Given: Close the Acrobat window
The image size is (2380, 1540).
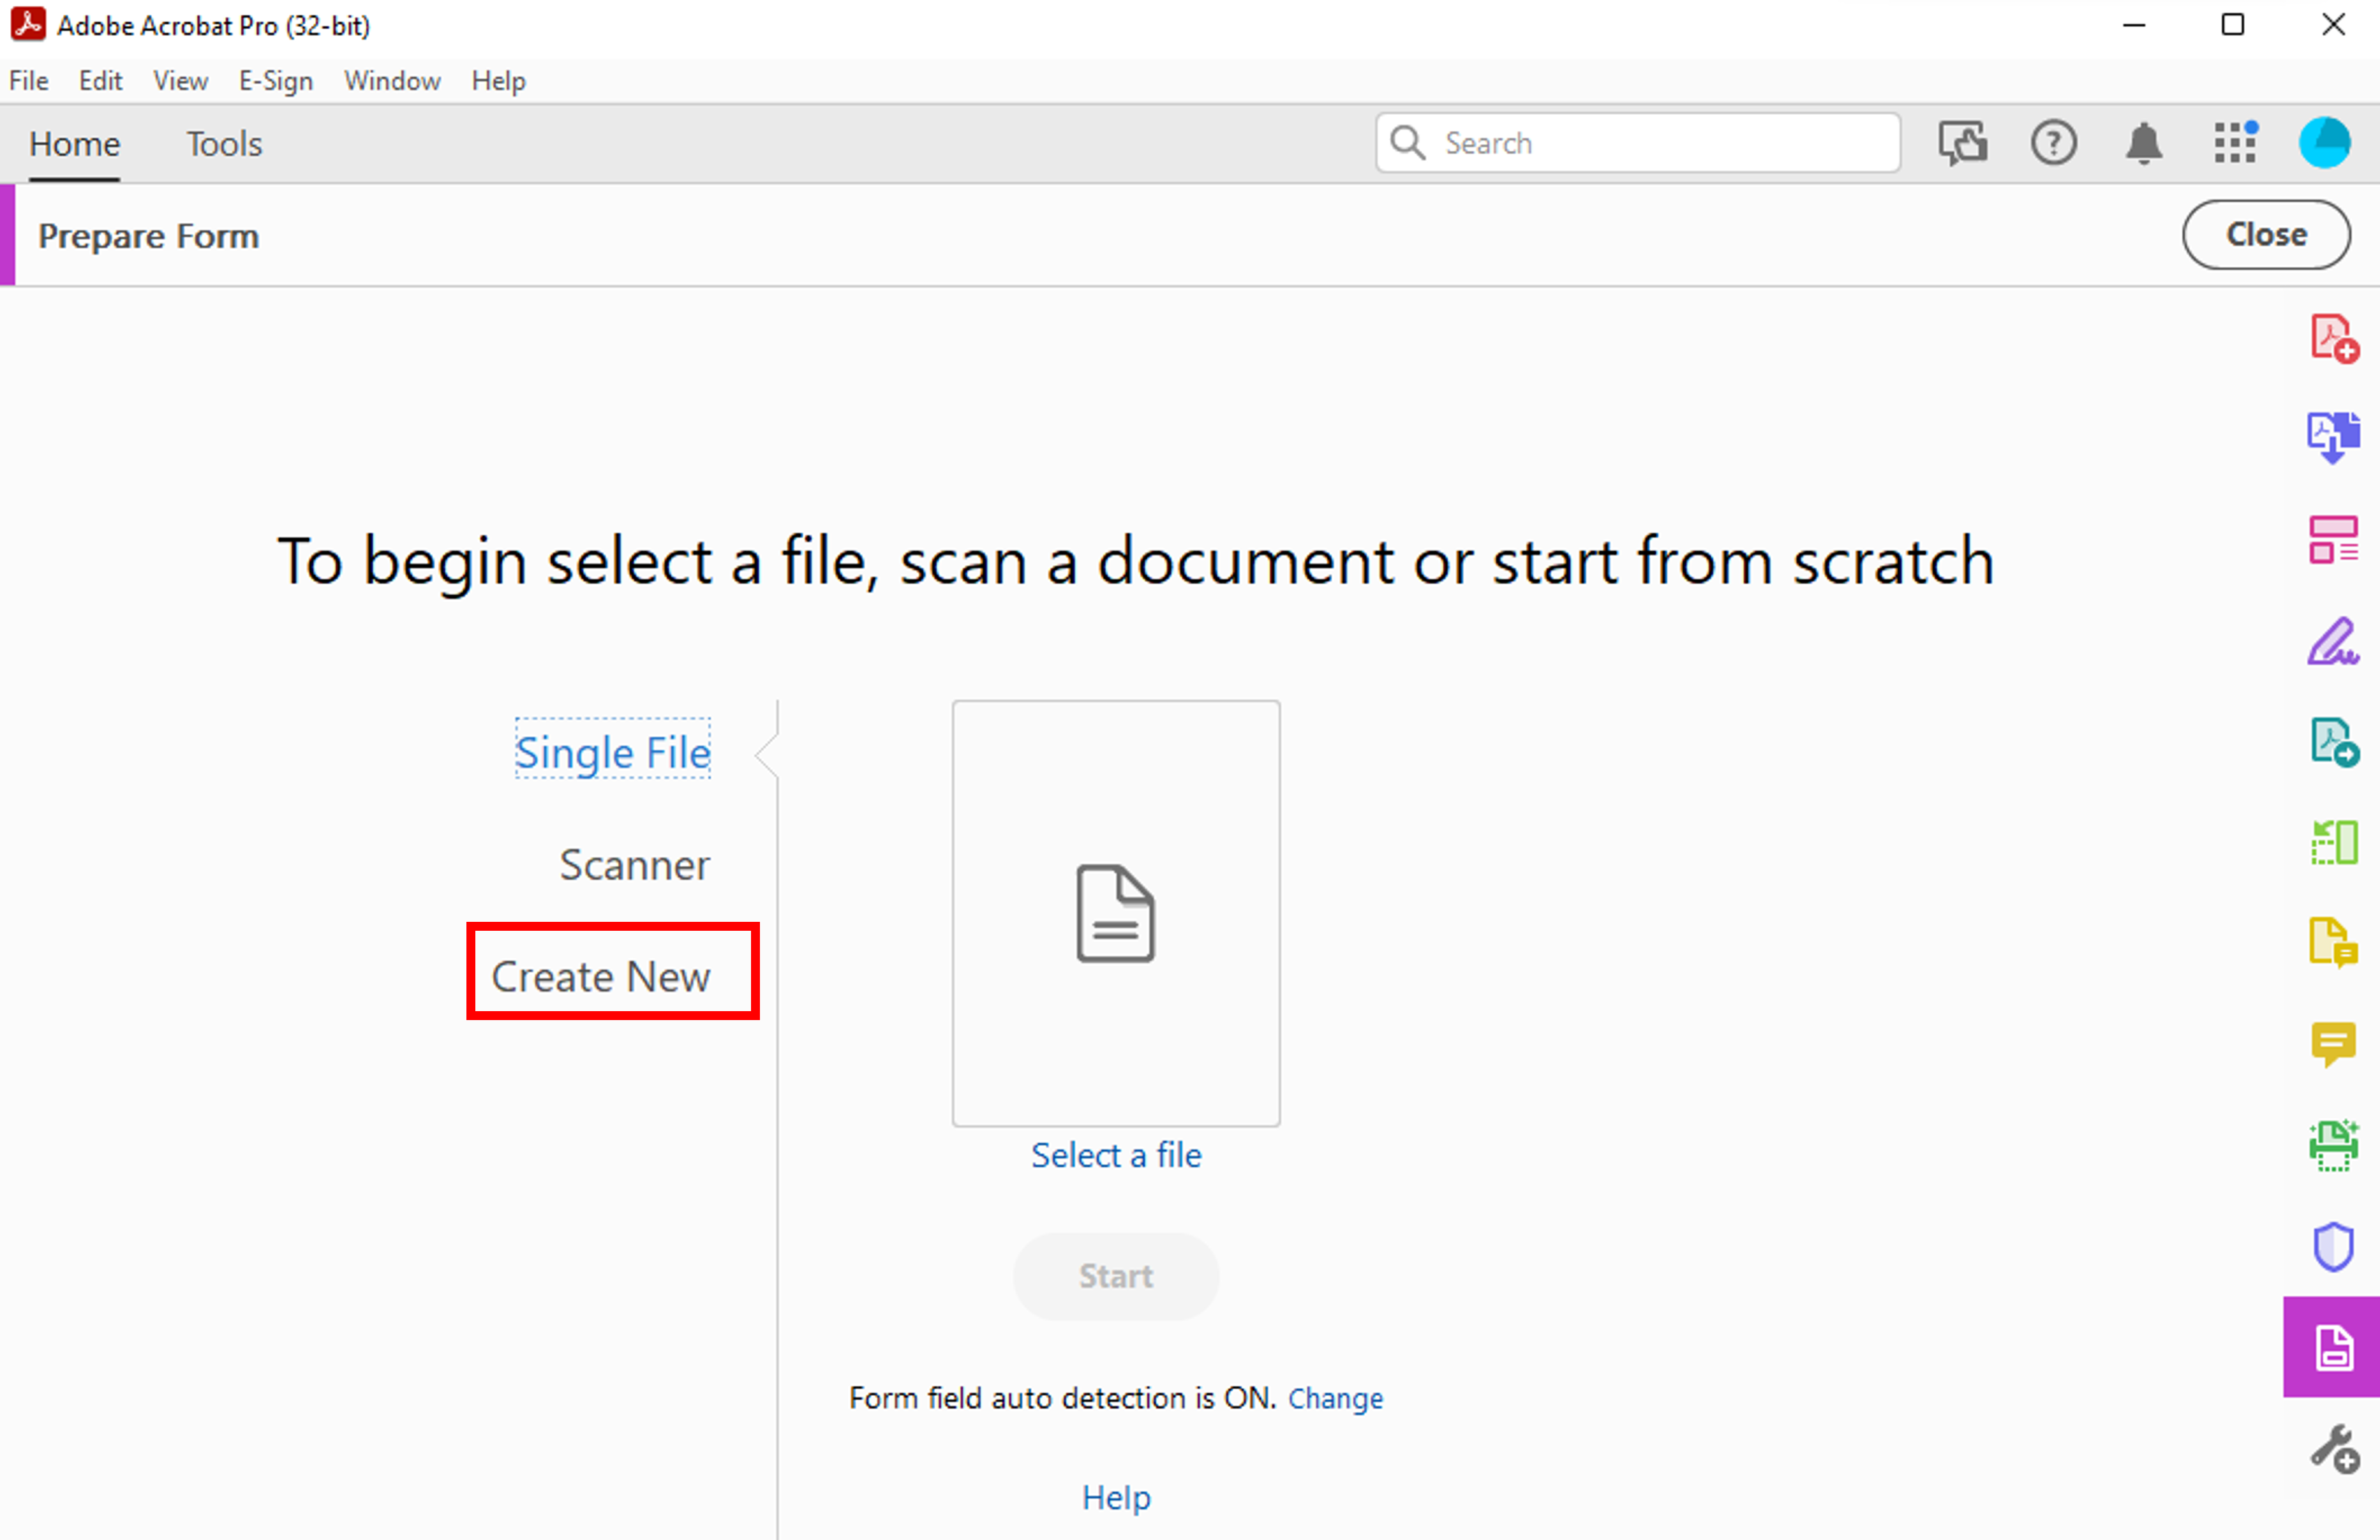Looking at the screenshot, I should (2333, 24).
